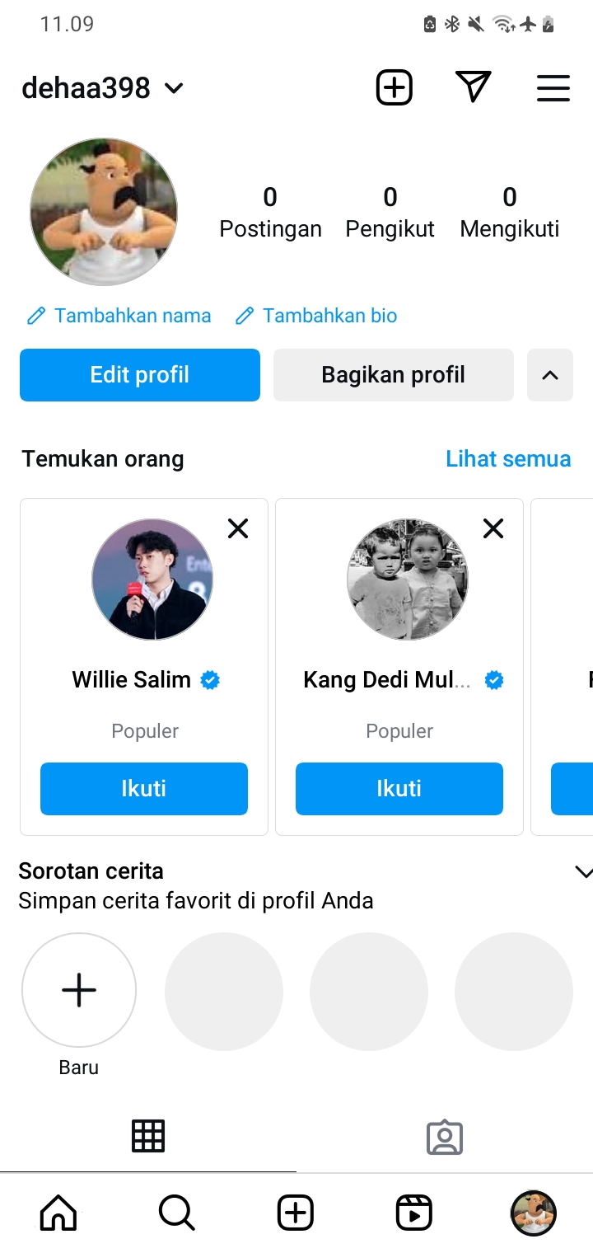Tap the bottom bar create post icon
The height and width of the screenshot is (1253, 593).
295,1213
